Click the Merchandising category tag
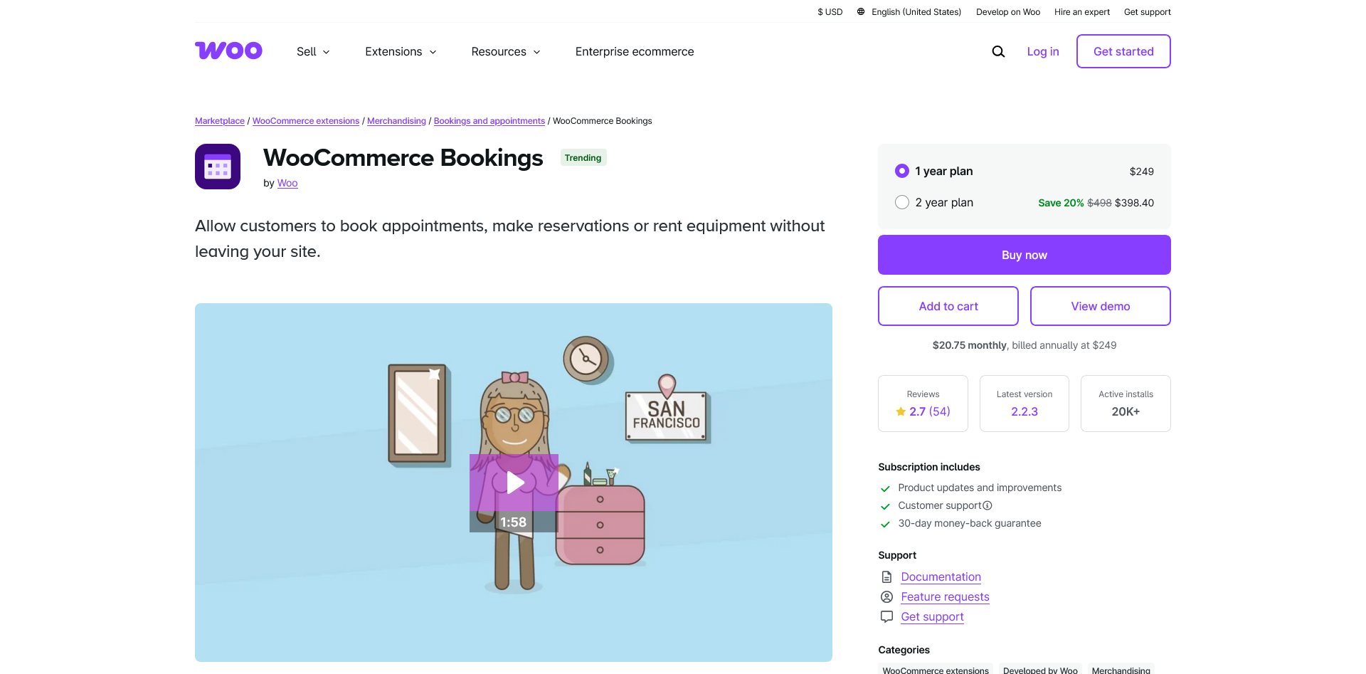The width and height of the screenshot is (1366, 674). tap(1121, 669)
